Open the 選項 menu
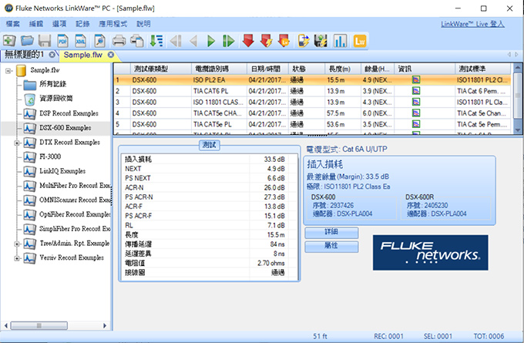This screenshot has height=343, width=524. pyautogui.click(x=59, y=24)
